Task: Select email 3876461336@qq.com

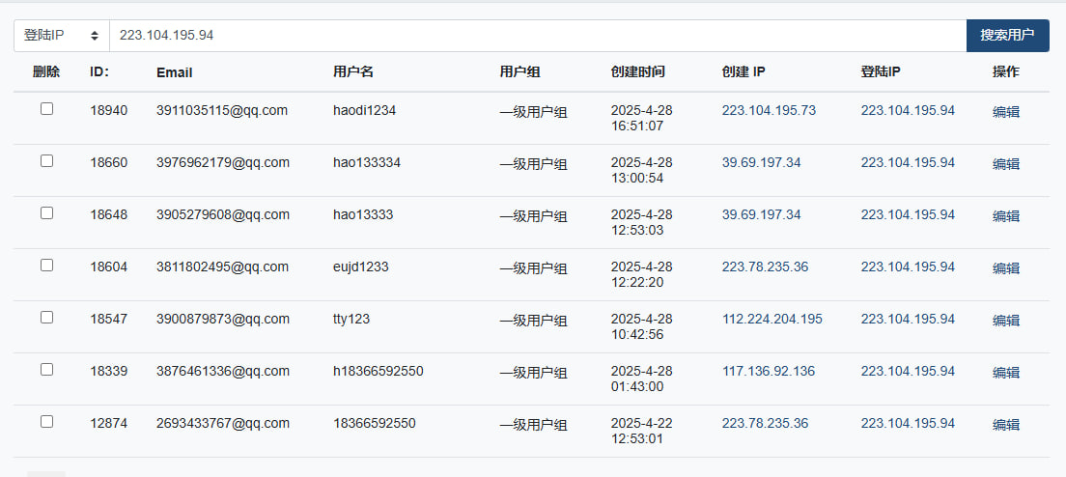Action: coord(223,371)
